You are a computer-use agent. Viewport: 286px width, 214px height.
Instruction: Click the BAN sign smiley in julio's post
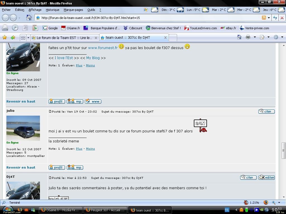(x=200, y=125)
